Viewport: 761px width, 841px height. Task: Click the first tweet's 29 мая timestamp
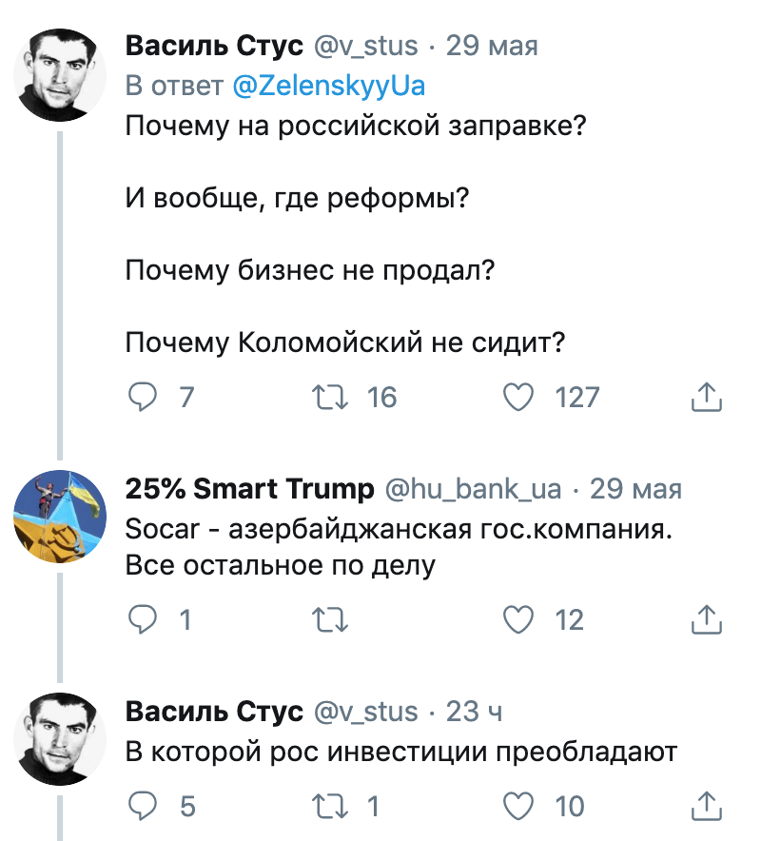492,46
